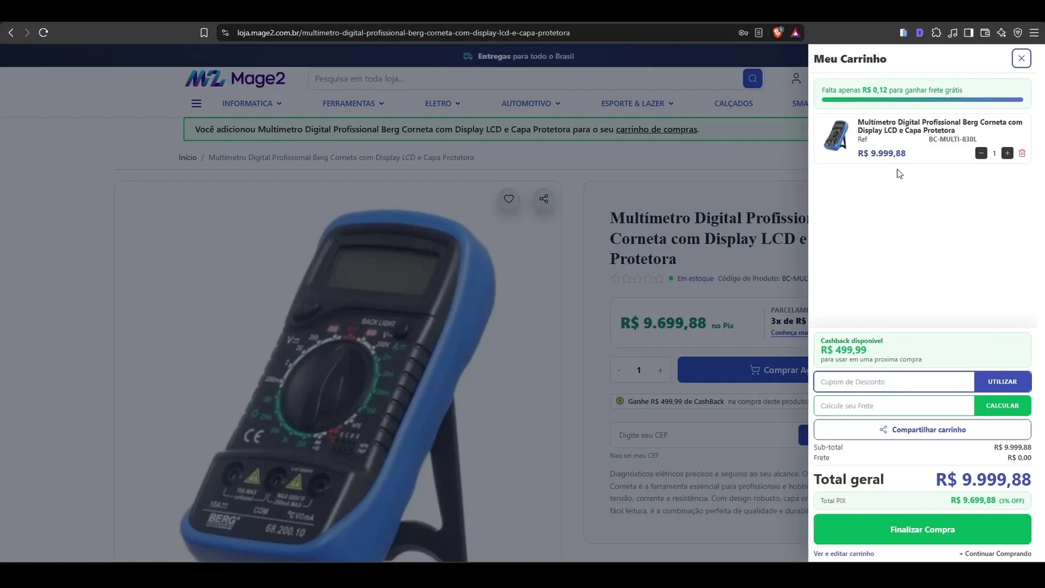Open the store hamburger category menu
Image resolution: width=1045 pixels, height=588 pixels.
tap(196, 103)
